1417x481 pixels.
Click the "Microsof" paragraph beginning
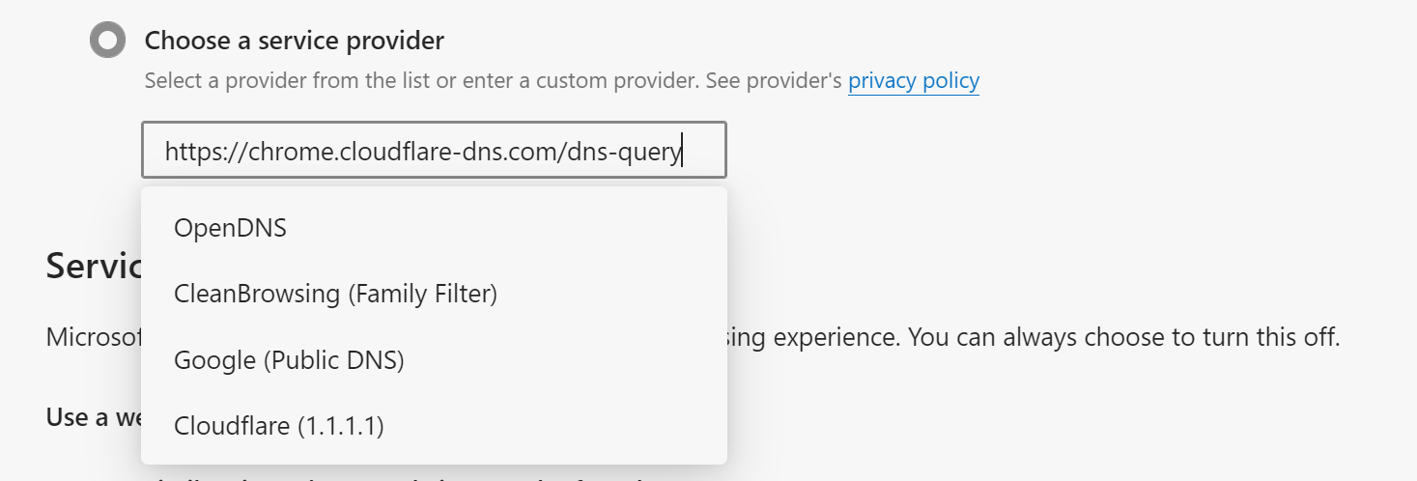pos(94,339)
